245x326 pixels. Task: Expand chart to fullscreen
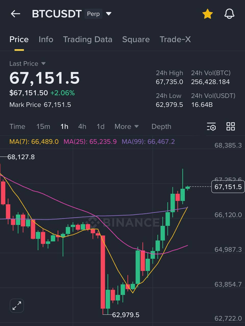[x=17, y=305]
